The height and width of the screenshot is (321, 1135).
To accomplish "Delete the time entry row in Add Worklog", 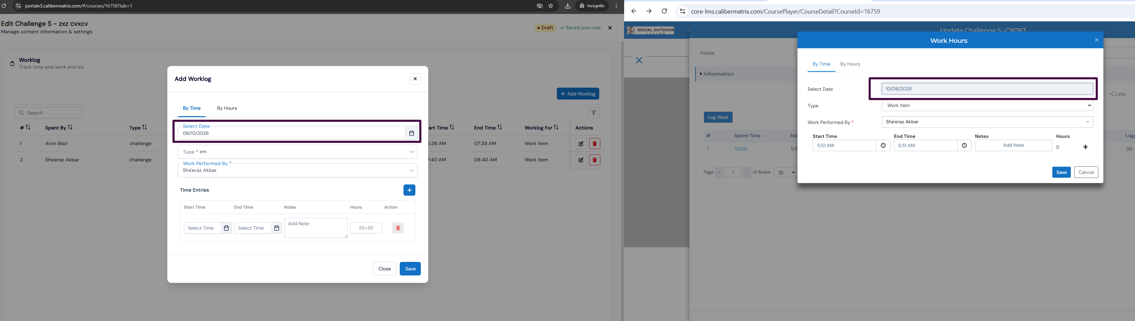I will coord(398,228).
